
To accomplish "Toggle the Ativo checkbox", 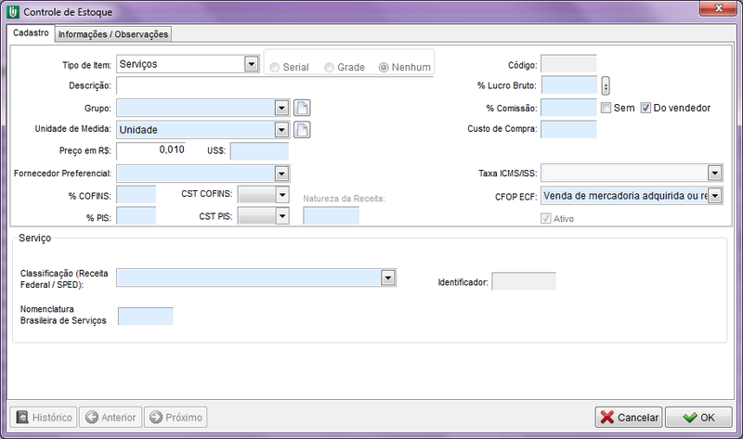I will [546, 219].
